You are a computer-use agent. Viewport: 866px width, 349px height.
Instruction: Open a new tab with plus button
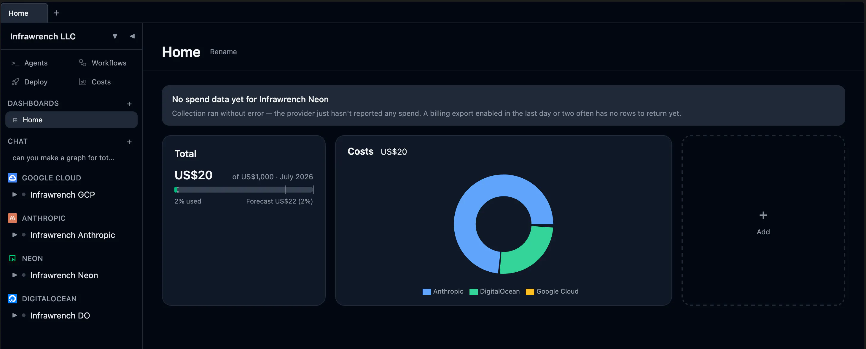pos(56,13)
